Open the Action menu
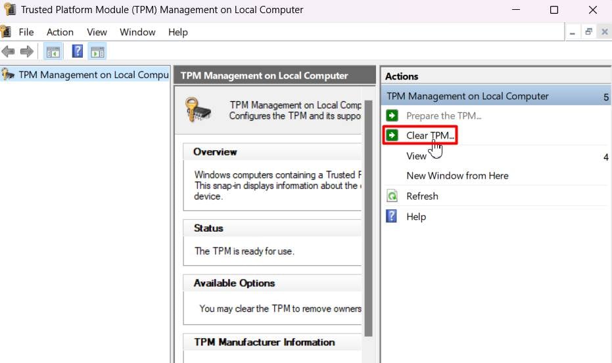 tap(60, 32)
